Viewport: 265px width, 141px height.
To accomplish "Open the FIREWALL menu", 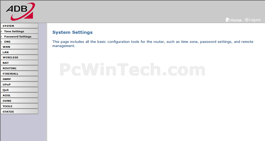I will (19, 74).
